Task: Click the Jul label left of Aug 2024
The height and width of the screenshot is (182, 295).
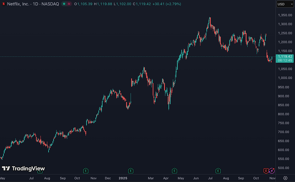Action: [x=31, y=178]
